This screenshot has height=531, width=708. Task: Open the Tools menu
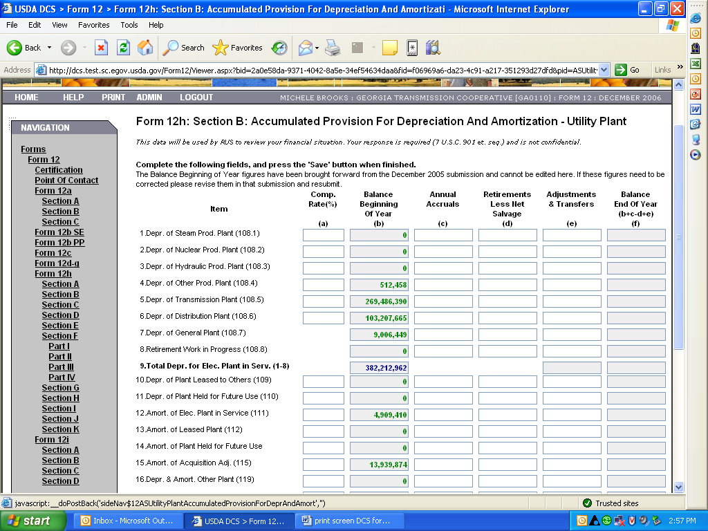pos(129,25)
